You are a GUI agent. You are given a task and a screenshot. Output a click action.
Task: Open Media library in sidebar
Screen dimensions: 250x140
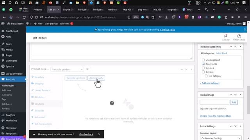[x=9, y=50]
